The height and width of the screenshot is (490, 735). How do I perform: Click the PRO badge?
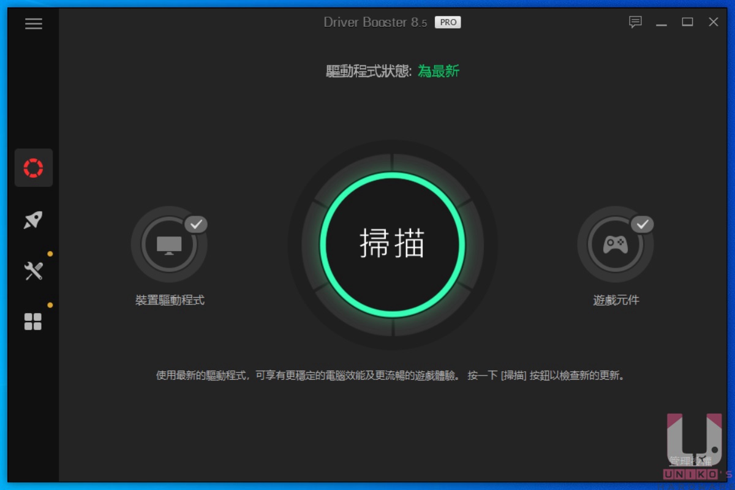point(448,22)
